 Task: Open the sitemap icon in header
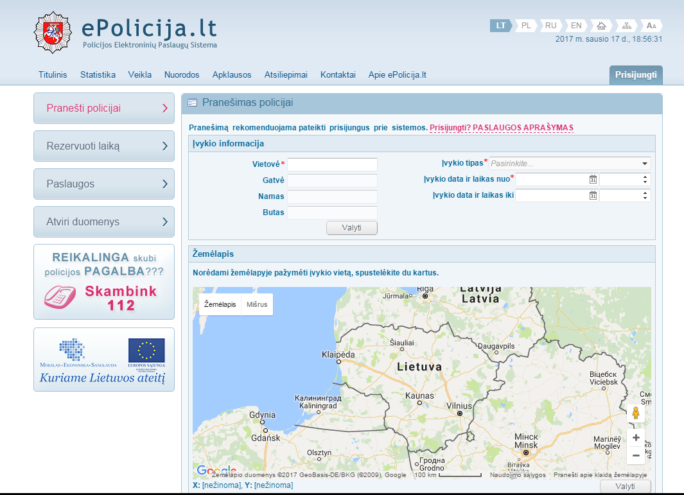click(x=626, y=26)
